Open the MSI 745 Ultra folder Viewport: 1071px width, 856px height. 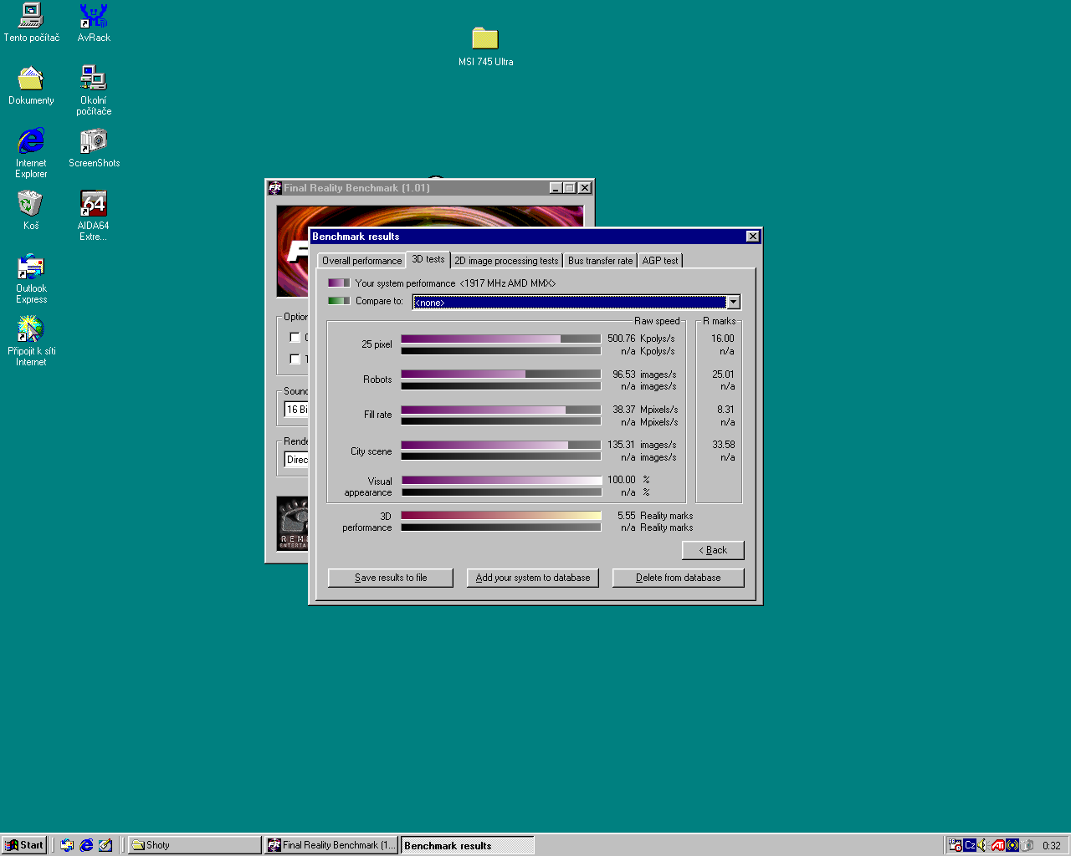click(x=484, y=39)
